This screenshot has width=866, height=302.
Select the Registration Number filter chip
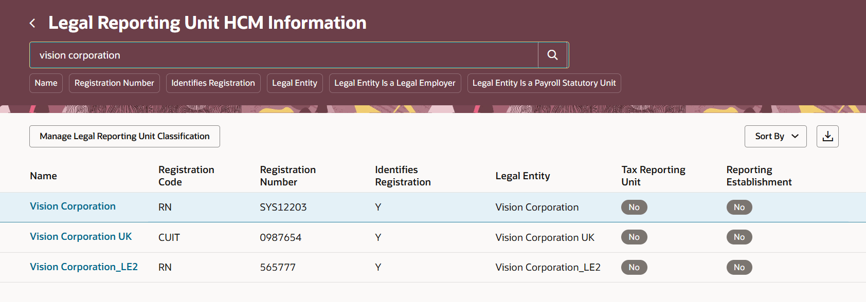pyautogui.click(x=114, y=83)
